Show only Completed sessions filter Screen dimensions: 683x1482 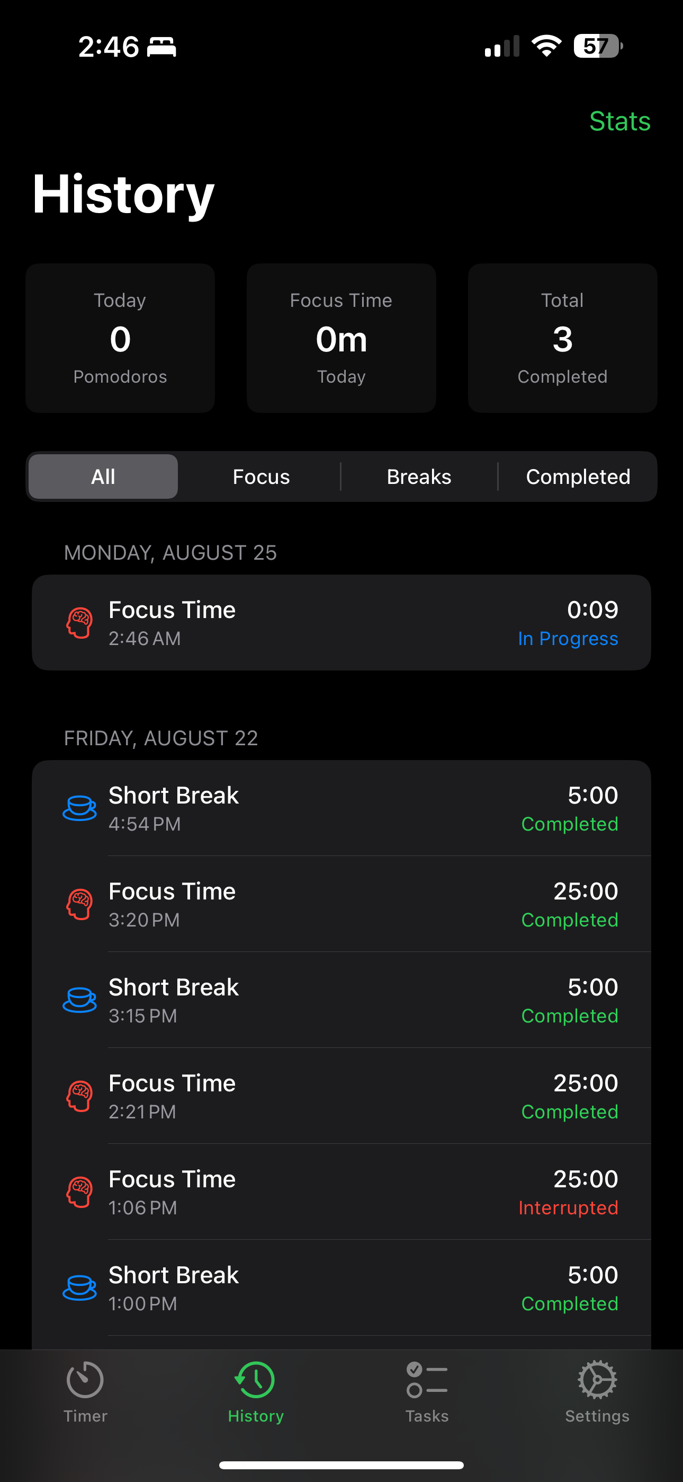[x=578, y=477]
